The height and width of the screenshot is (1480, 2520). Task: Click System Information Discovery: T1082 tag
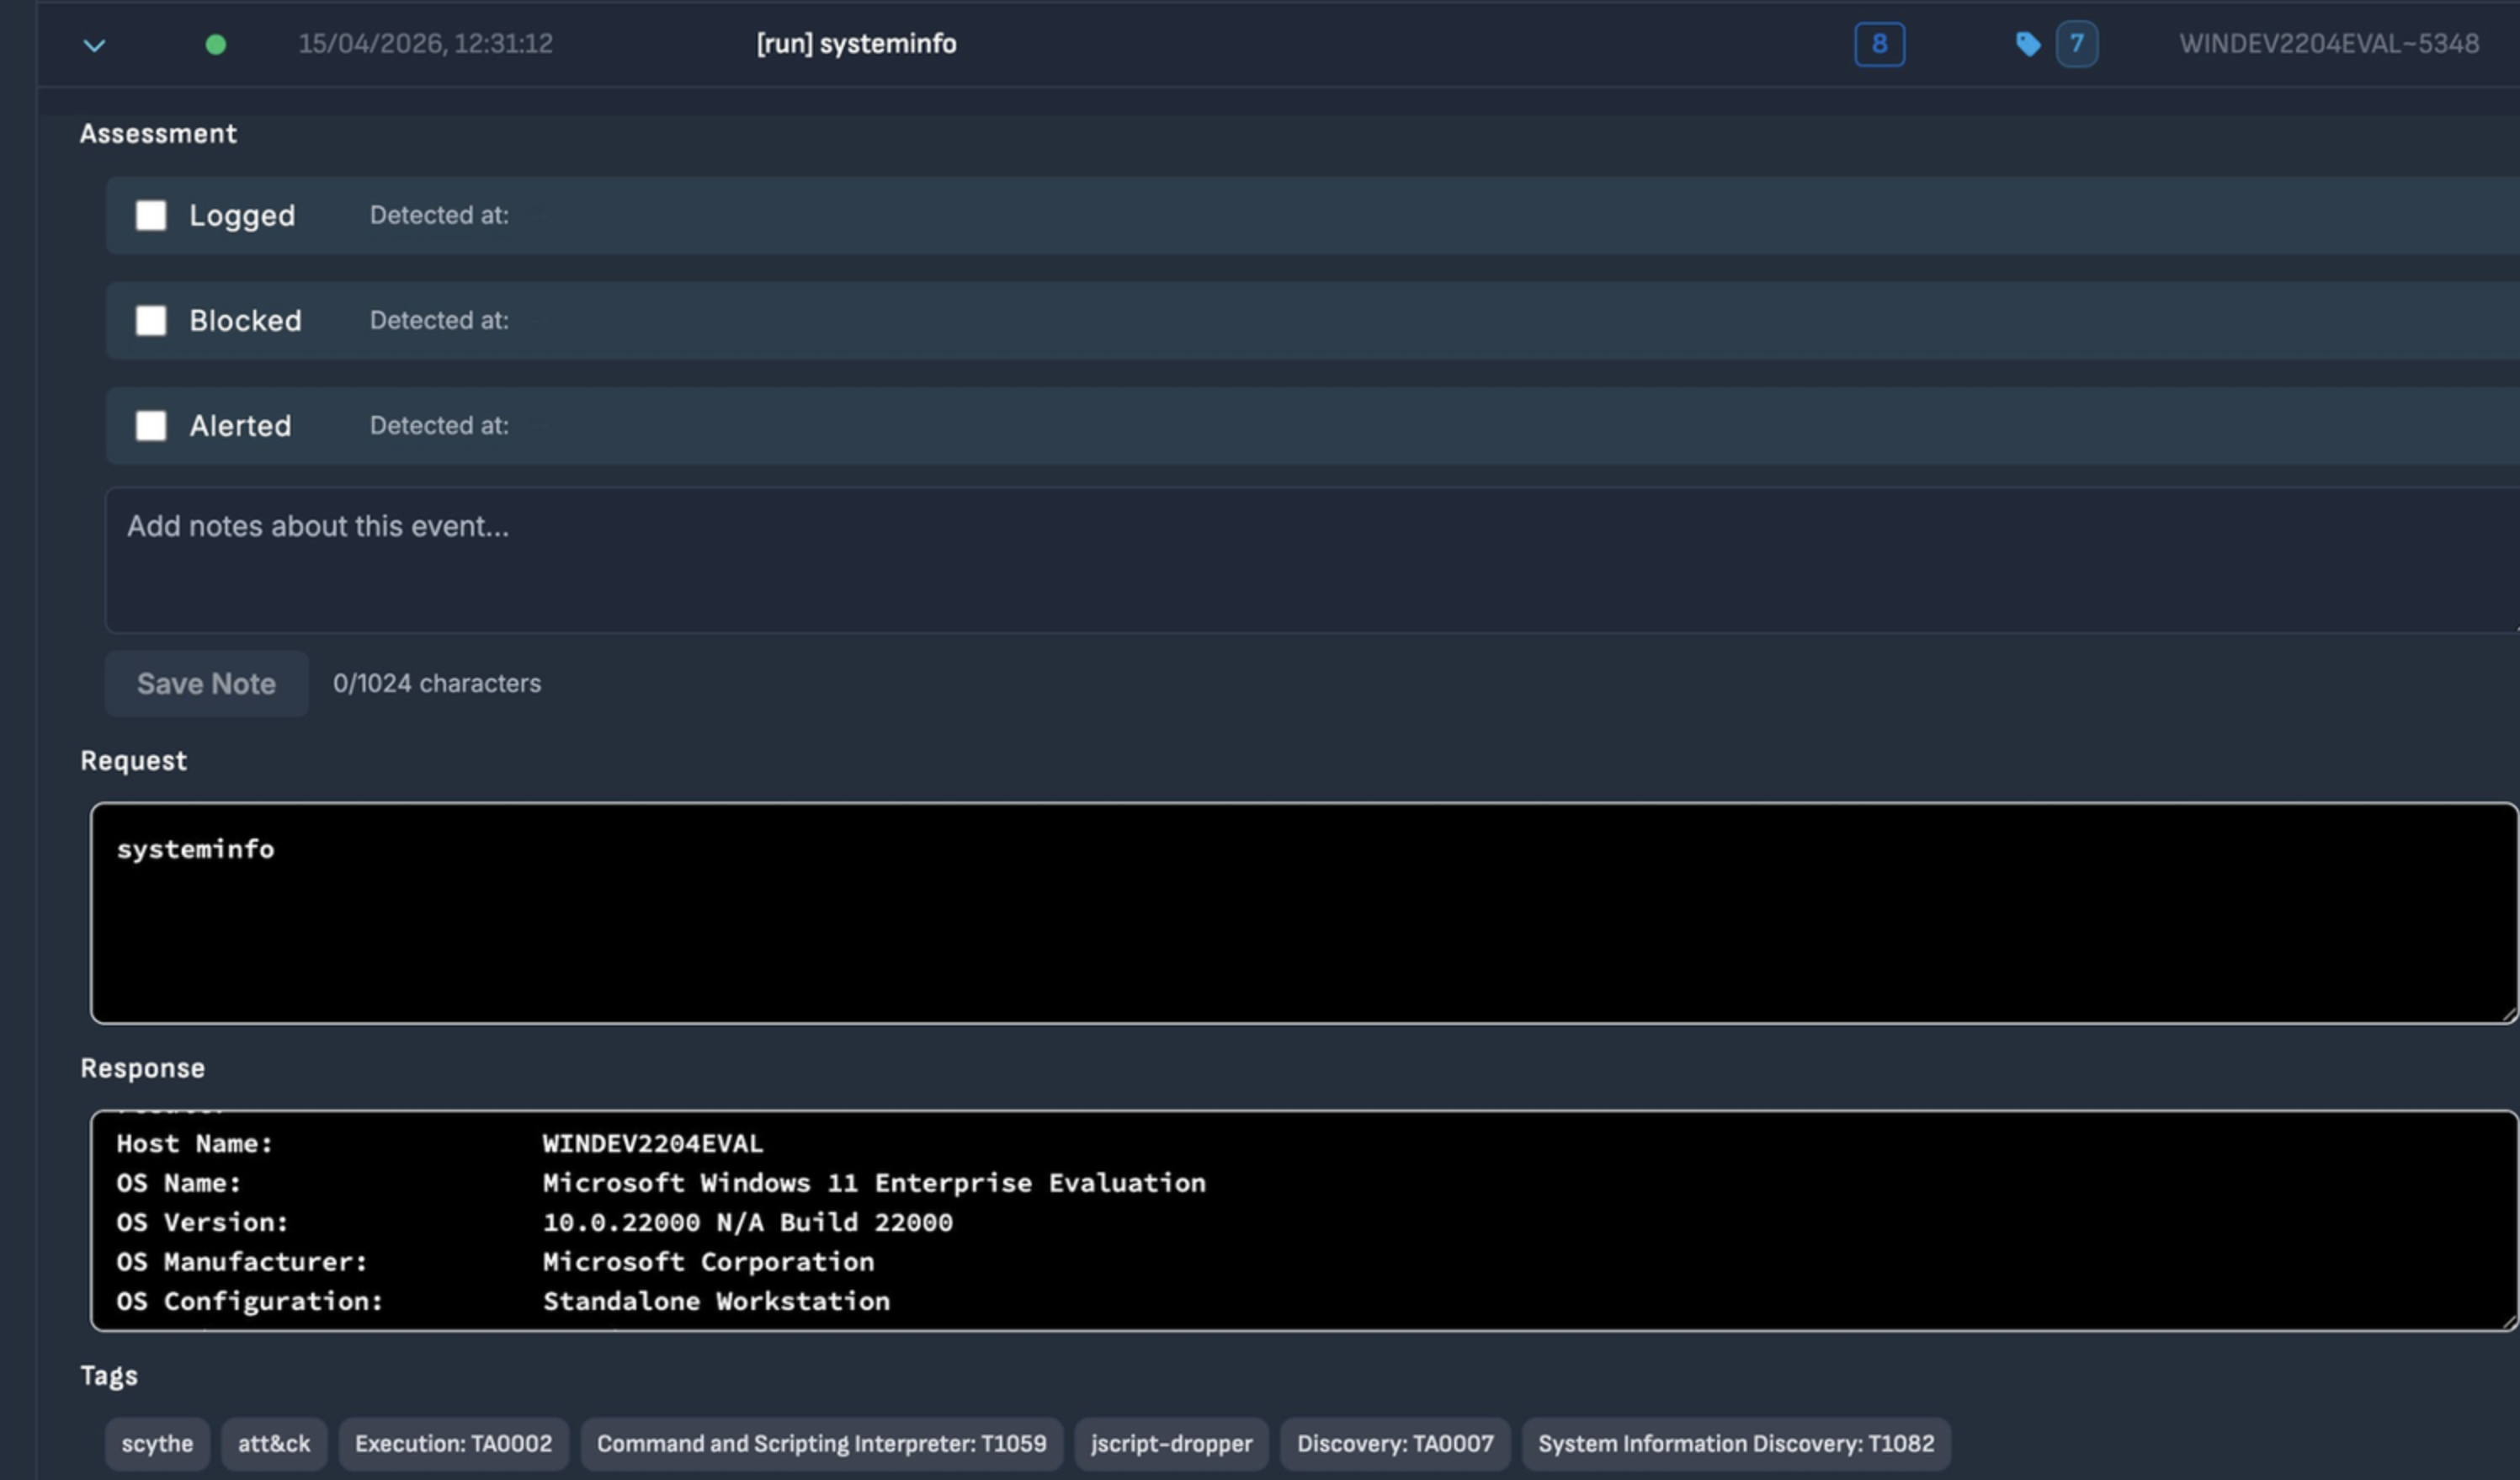click(x=1735, y=1444)
